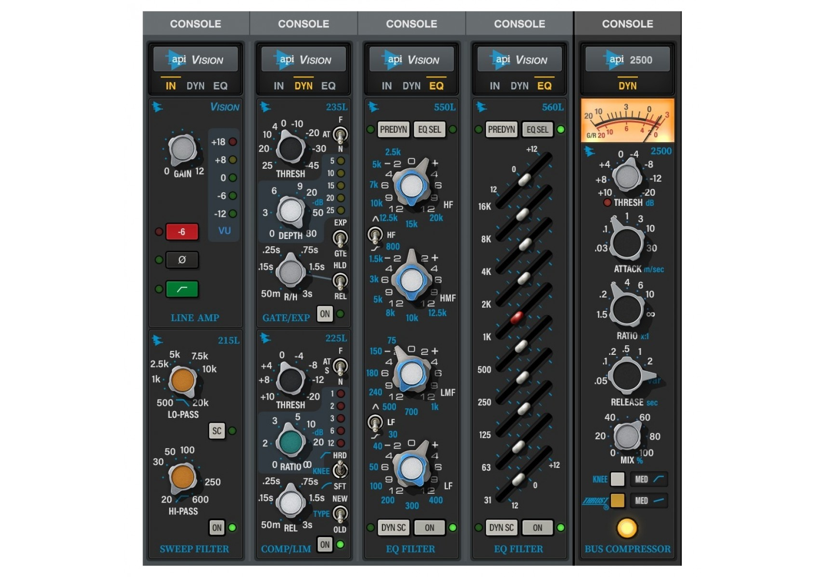Click the gate R/H release-hold knob

(x=290, y=272)
